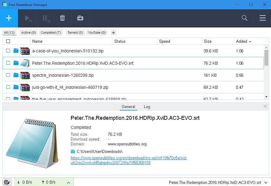The height and width of the screenshot is (186, 271).
Task: Click the move-to-folder toolbar icon
Action: pos(80,18)
